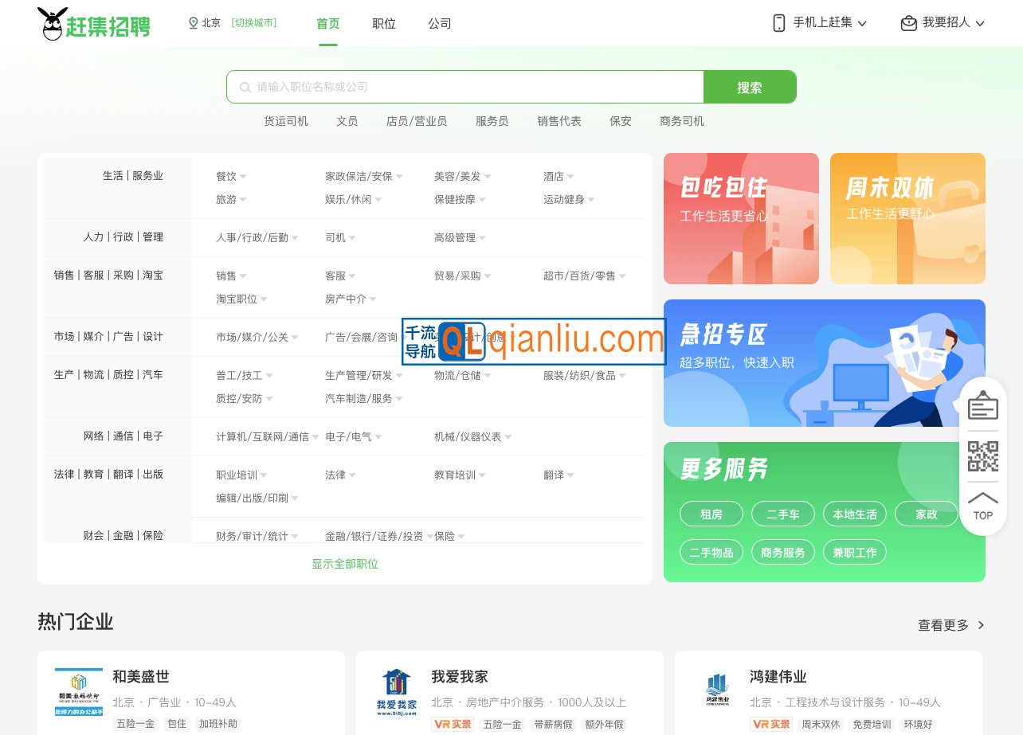Click the 我爱我家 company logo

click(396, 690)
